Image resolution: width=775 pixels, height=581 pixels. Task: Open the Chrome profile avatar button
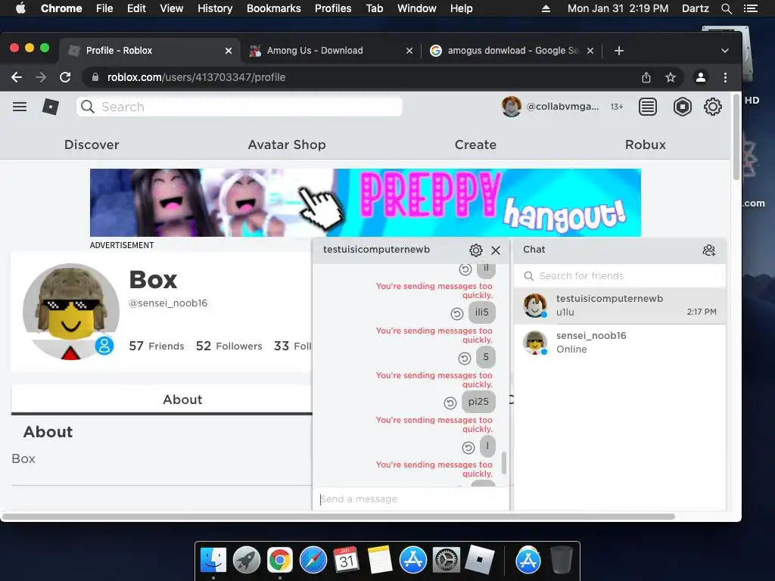click(x=700, y=77)
